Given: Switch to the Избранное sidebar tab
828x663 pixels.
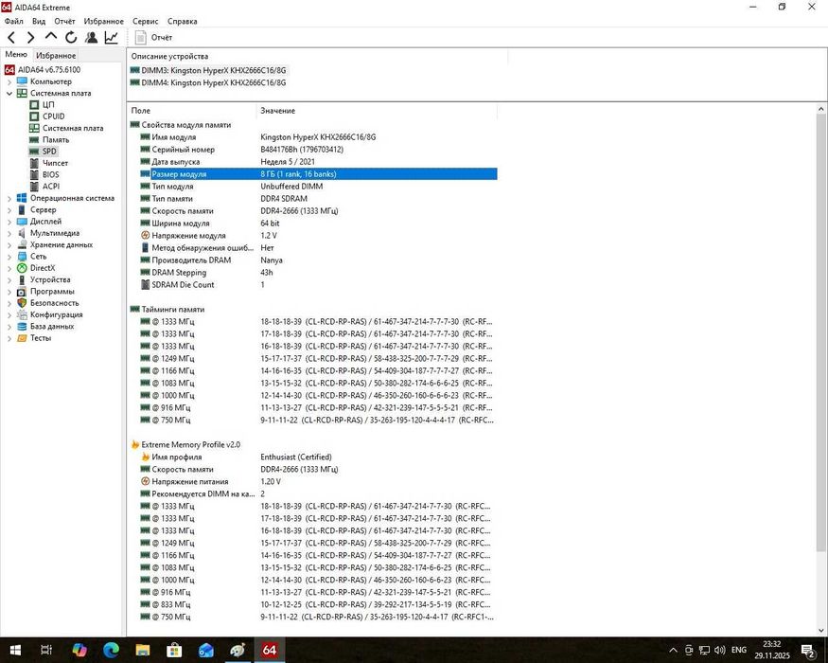Looking at the screenshot, I should pos(56,56).
